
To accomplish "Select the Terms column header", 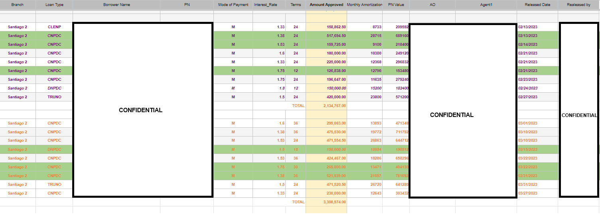I will pyautogui.click(x=296, y=5).
